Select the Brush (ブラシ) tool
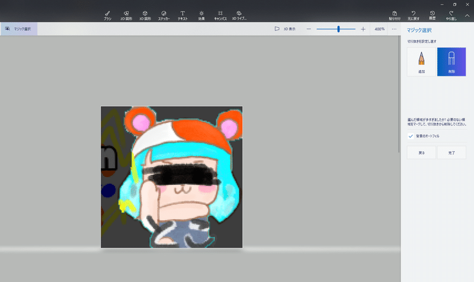Image resolution: width=474 pixels, height=282 pixels. coord(107,15)
